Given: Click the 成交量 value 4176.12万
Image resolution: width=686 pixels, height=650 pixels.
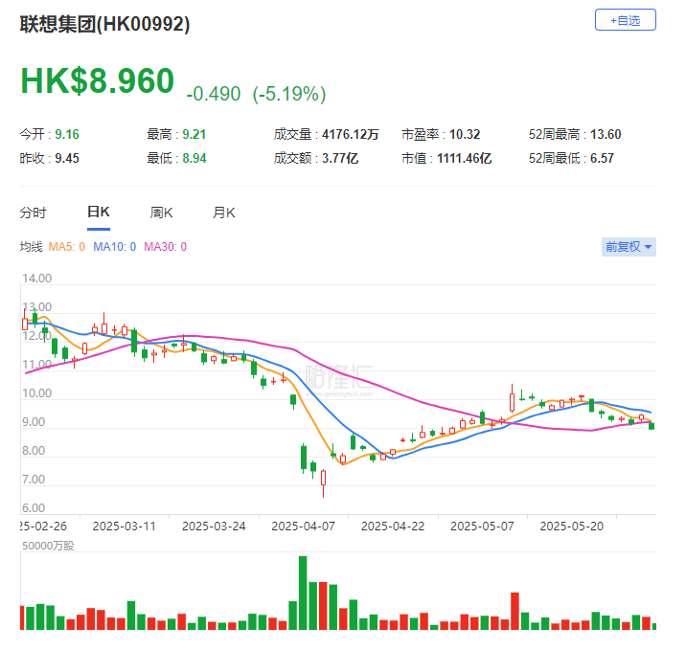Looking at the screenshot, I should pos(351,134).
